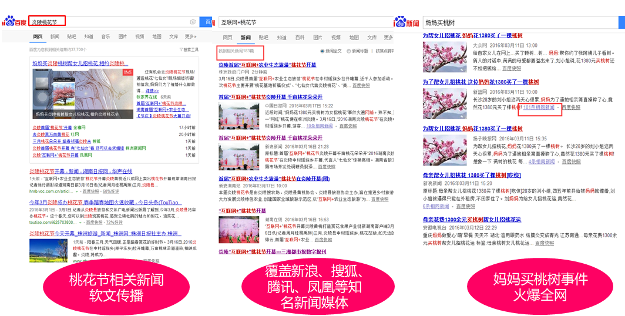Open 三月桃花朵朵开 from 搜狐
The height and width of the screenshot is (316, 625).
(61, 141)
